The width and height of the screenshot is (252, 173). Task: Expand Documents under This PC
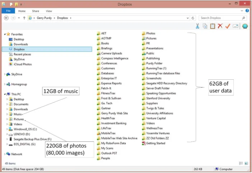(7, 104)
